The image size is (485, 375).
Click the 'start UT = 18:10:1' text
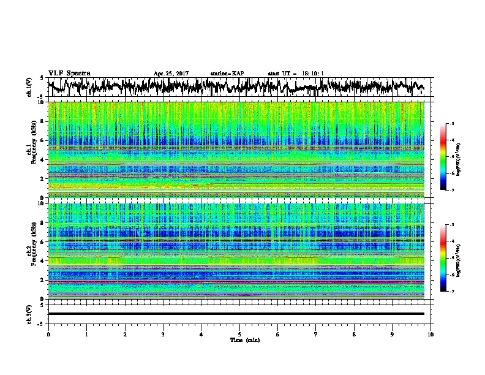296,74
